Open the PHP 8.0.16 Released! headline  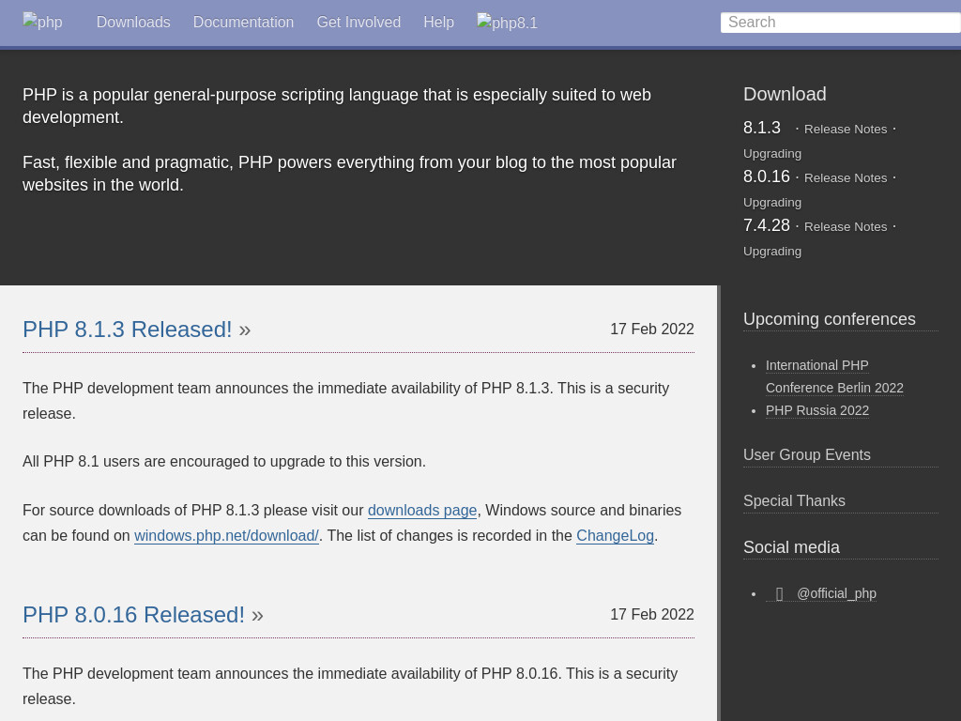(x=133, y=614)
